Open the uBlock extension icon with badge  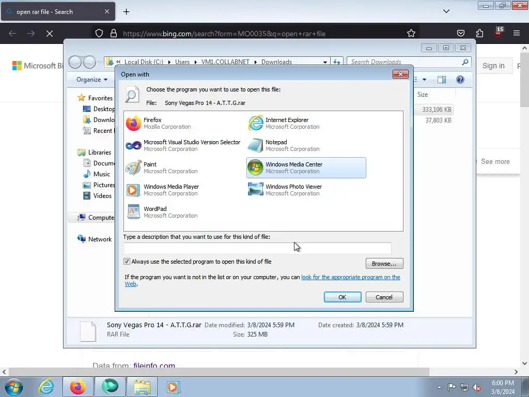tap(499, 33)
